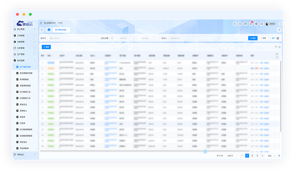Click the home icon in tab bar
The image size is (292, 171).
point(49,30)
